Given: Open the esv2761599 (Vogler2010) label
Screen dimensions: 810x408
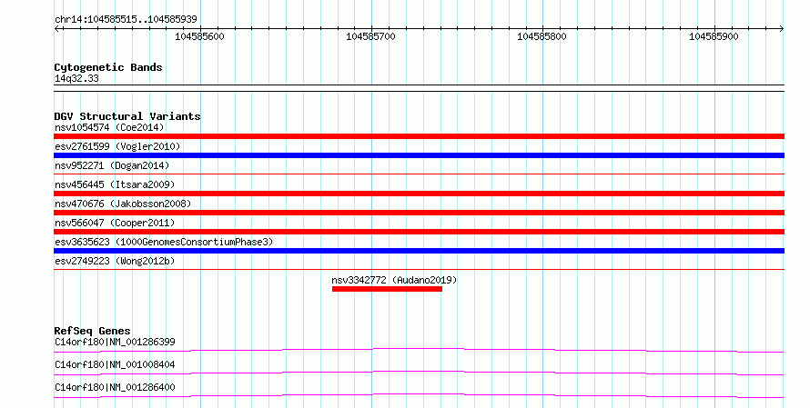Looking at the screenshot, I should coord(117,146).
